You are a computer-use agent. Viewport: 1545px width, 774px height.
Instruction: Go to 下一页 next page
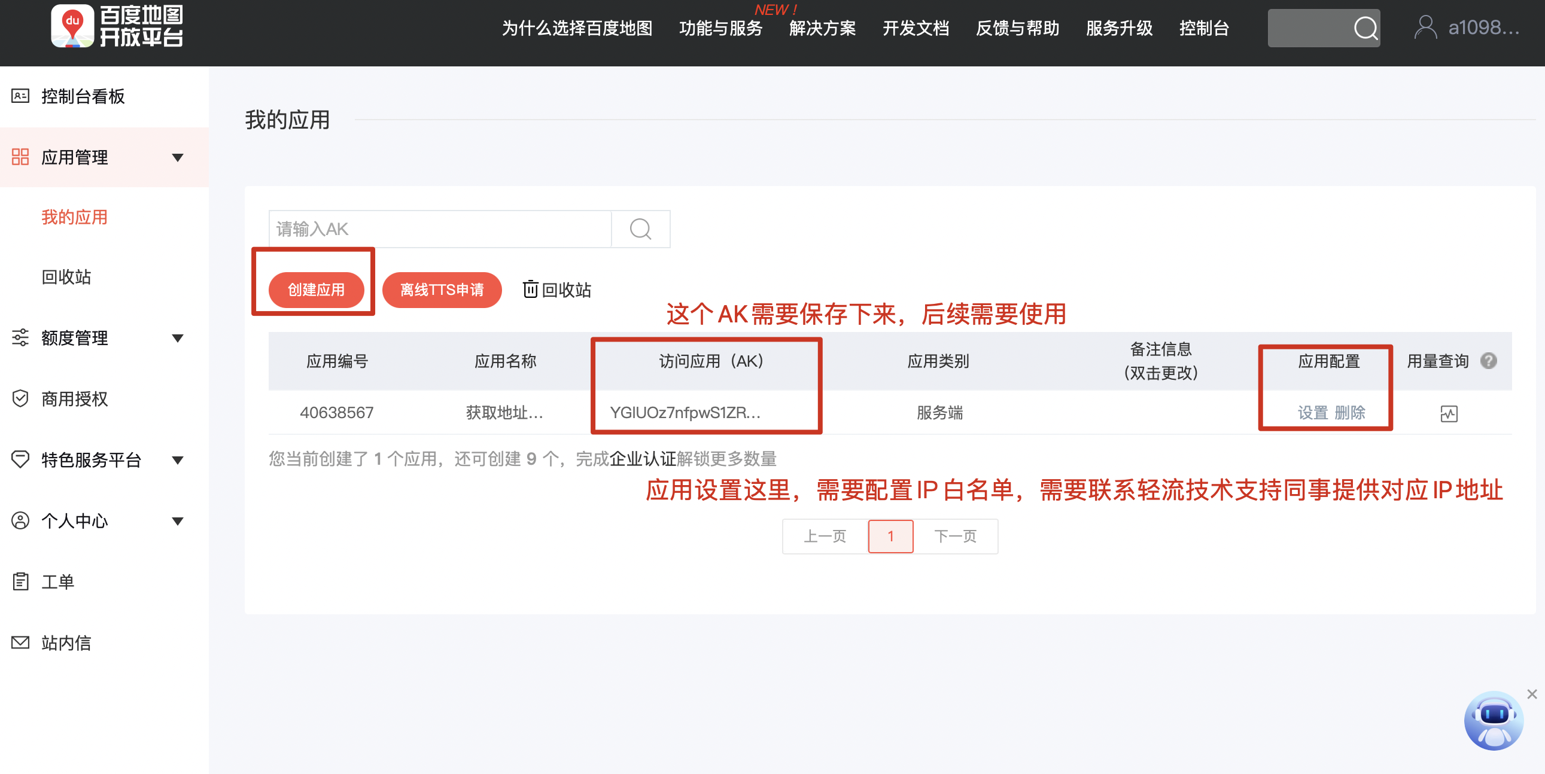pos(956,536)
